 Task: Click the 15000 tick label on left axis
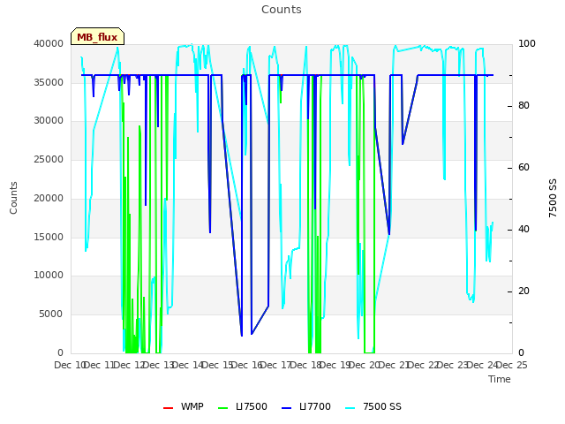click(x=49, y=238)
